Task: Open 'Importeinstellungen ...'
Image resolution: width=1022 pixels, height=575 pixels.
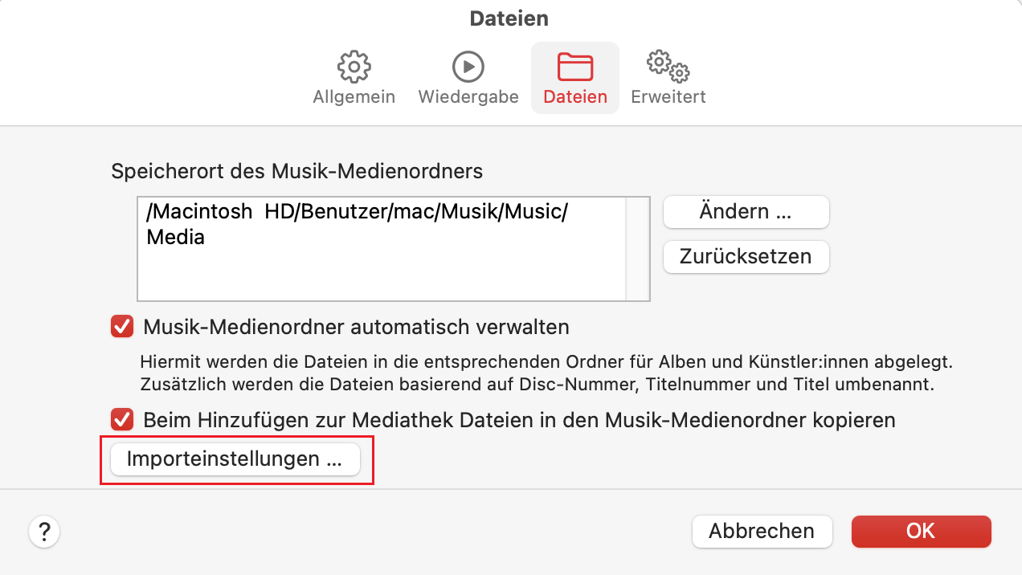Action: tap(236, 460)
